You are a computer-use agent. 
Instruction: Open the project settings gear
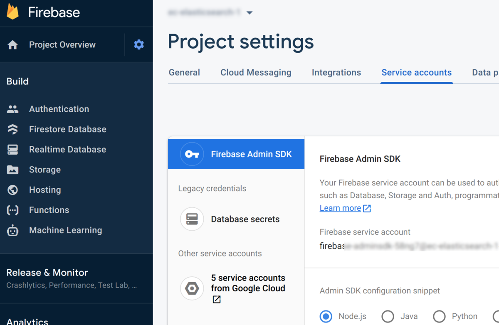coord(139,44)
